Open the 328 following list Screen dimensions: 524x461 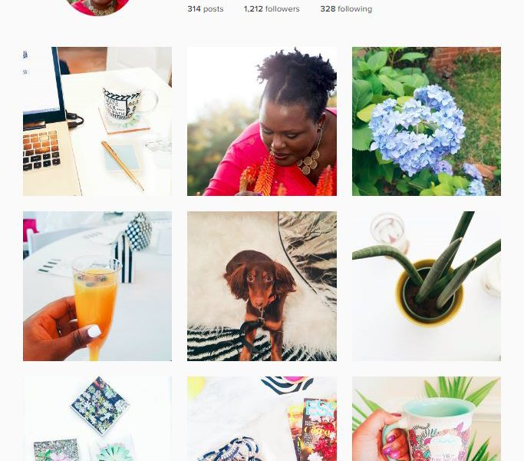click(346, 9)
